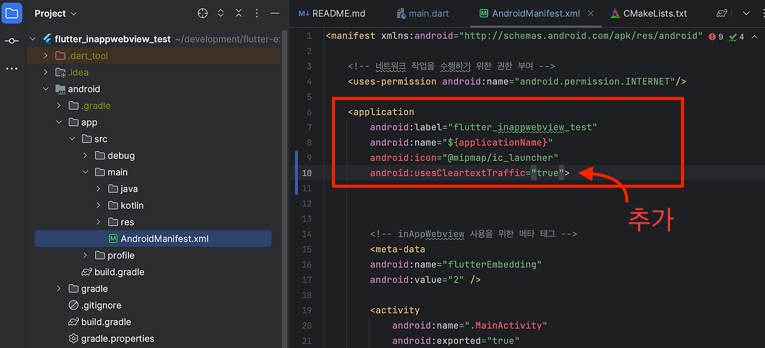The height and width of the screenshot is (348, 765).
Task: Click line number 10 in gutter
Action: pyautogui.click(x=307, y=173)
